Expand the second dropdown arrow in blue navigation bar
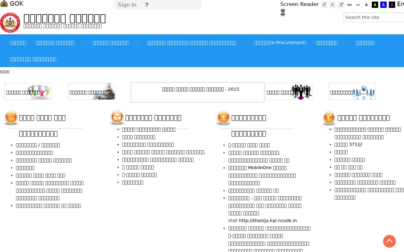The width and height of the screenshot is (404, 252). pos(136,43)
